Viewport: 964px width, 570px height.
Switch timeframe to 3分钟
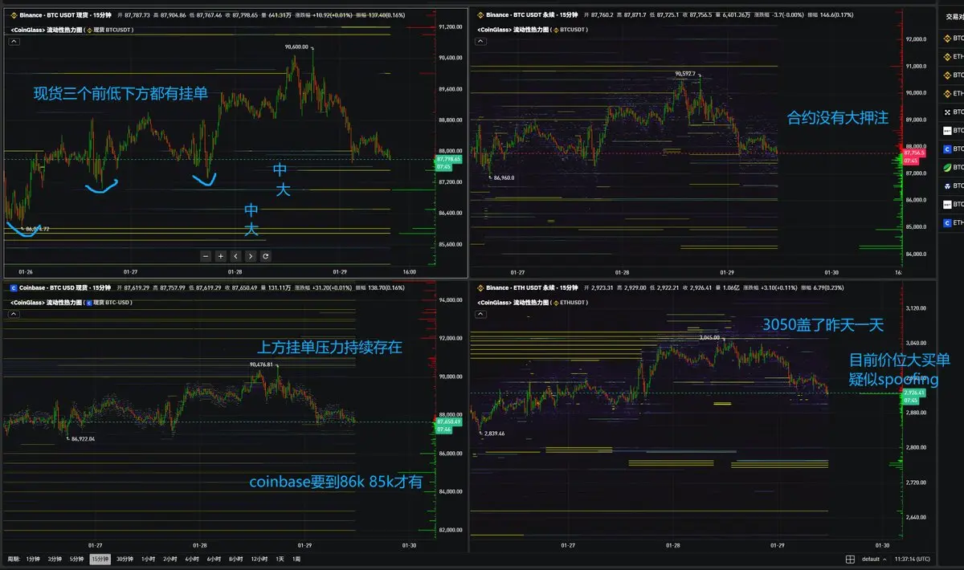coord(55,559)
